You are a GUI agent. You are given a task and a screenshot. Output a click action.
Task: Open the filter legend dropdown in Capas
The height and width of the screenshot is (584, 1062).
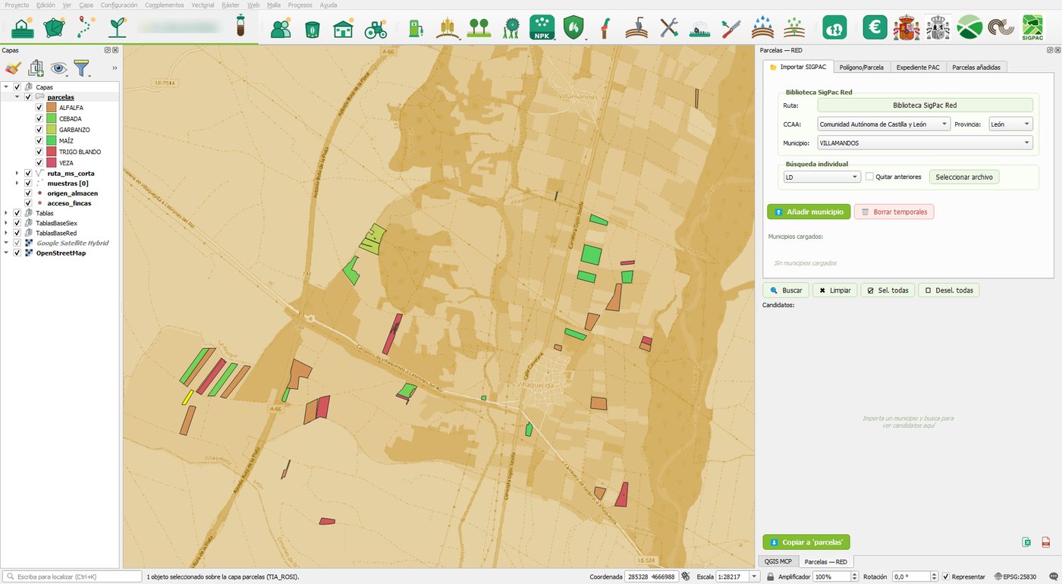coord(83,69)
